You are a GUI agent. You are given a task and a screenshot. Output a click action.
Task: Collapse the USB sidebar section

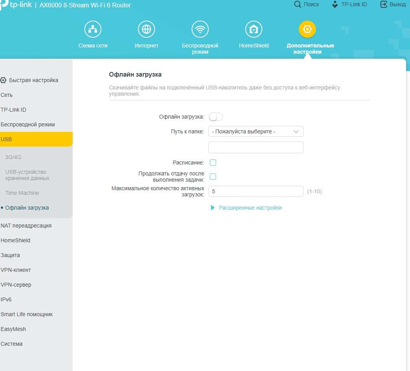(x=36, y=139)
